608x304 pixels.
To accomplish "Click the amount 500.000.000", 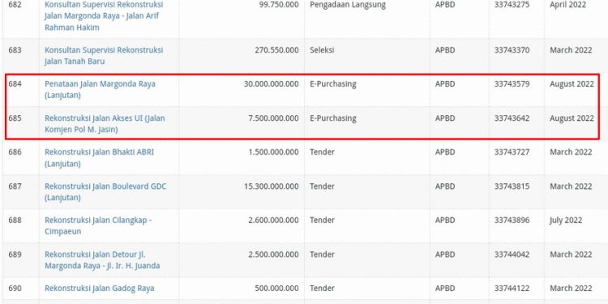I will (276, 288).
